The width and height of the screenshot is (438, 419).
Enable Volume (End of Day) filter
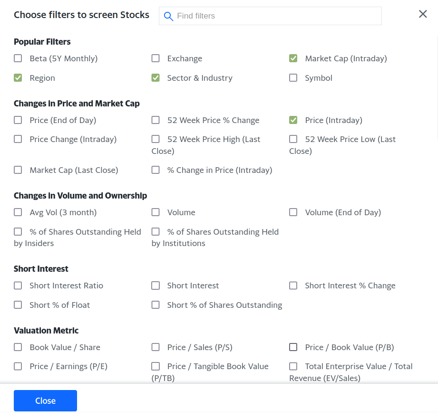click(x=293, y=212)
